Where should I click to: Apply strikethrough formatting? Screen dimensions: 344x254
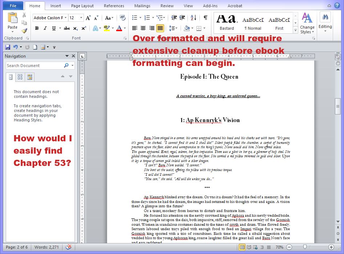(x=66, y=28)
